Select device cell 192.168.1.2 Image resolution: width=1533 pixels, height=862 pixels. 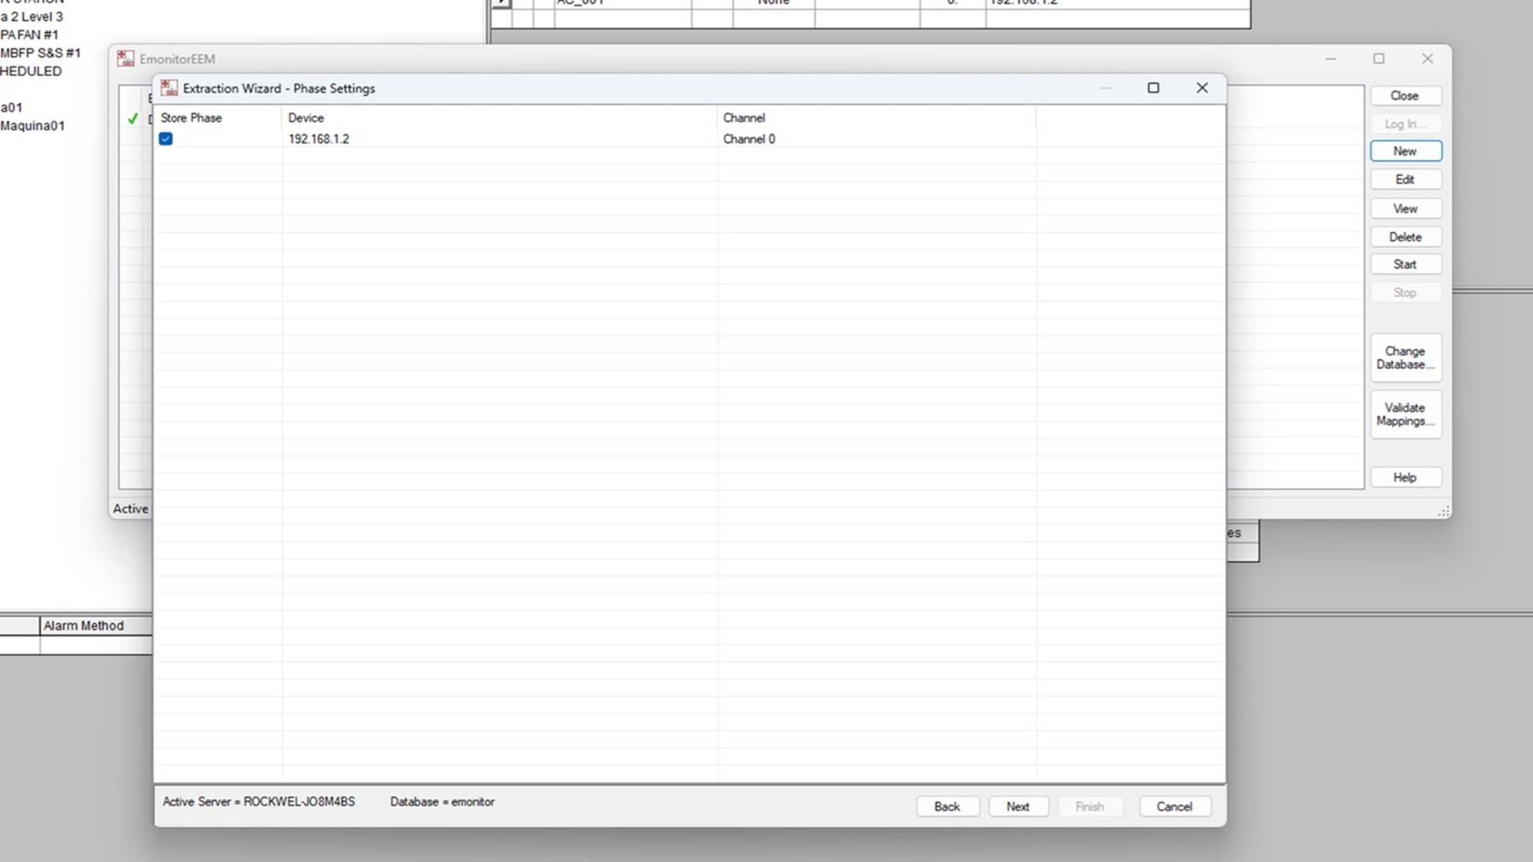click(x=319, y=139)
